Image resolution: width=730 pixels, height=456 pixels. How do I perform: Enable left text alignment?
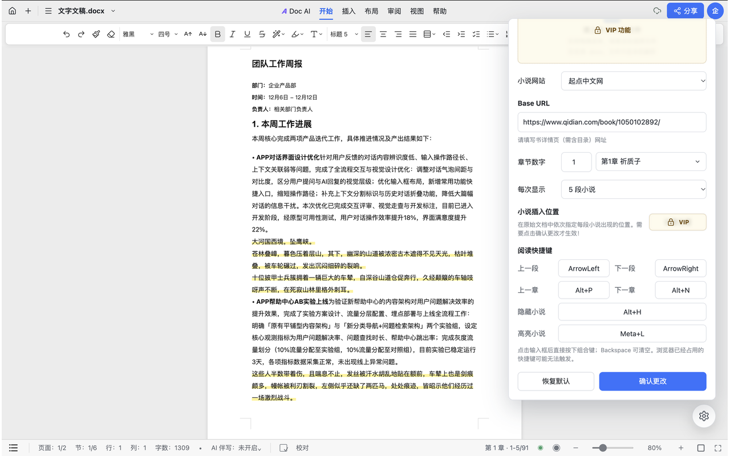coord(368,34)
